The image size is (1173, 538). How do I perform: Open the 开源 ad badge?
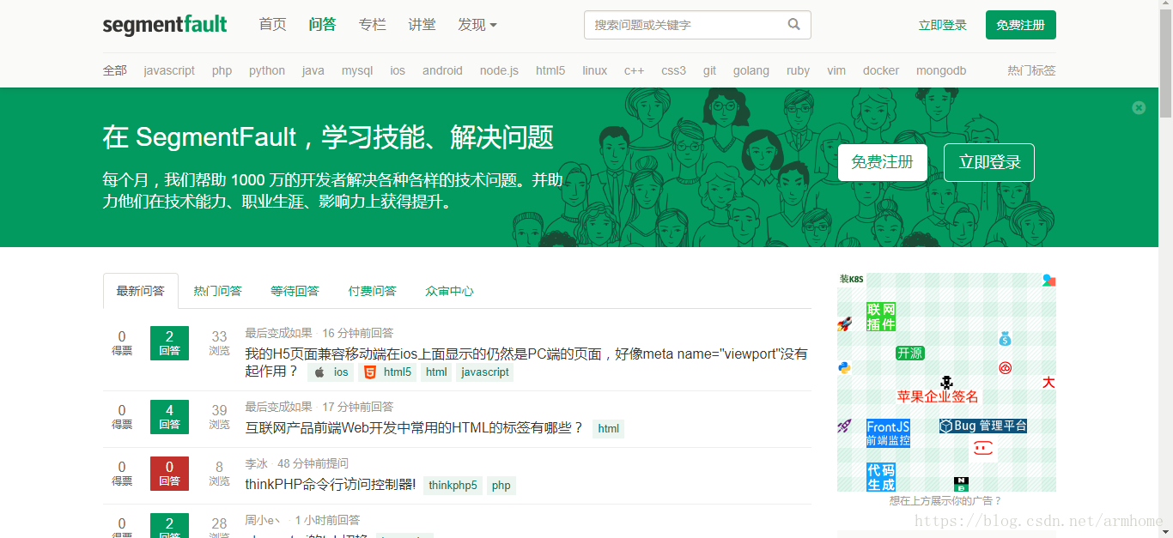point(910,353)
